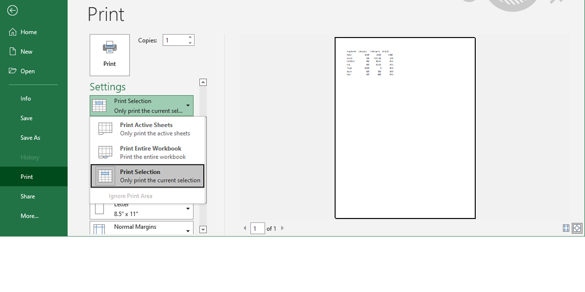This screenshot has width=585, height=292.
Task: Open the Share section
Action: (34, 196)
